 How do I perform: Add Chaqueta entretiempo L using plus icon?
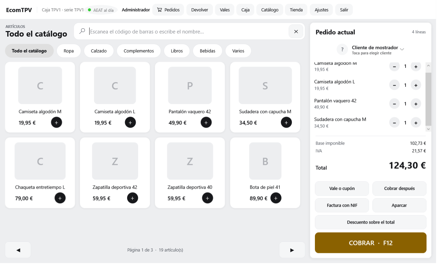click(x=60, y=198)
